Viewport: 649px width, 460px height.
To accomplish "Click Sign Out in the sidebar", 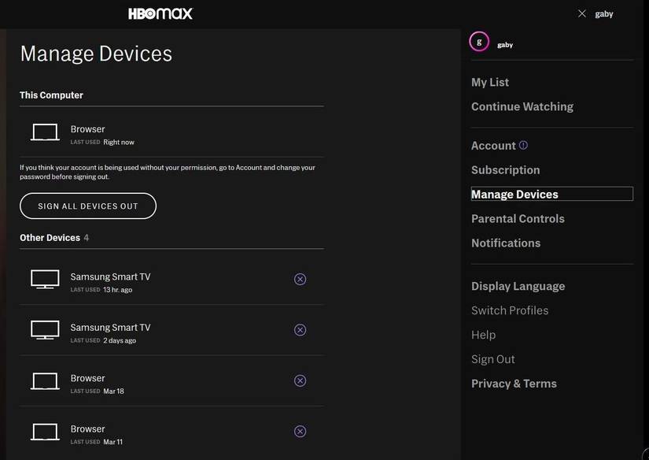I will [492, 358].
